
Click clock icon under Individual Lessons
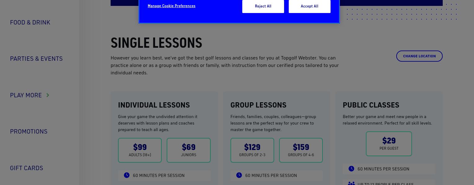coord(127,175)
